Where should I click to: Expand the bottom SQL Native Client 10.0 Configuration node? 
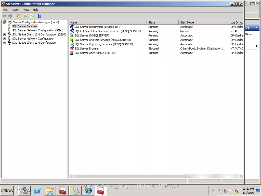[x=4, y=43]
